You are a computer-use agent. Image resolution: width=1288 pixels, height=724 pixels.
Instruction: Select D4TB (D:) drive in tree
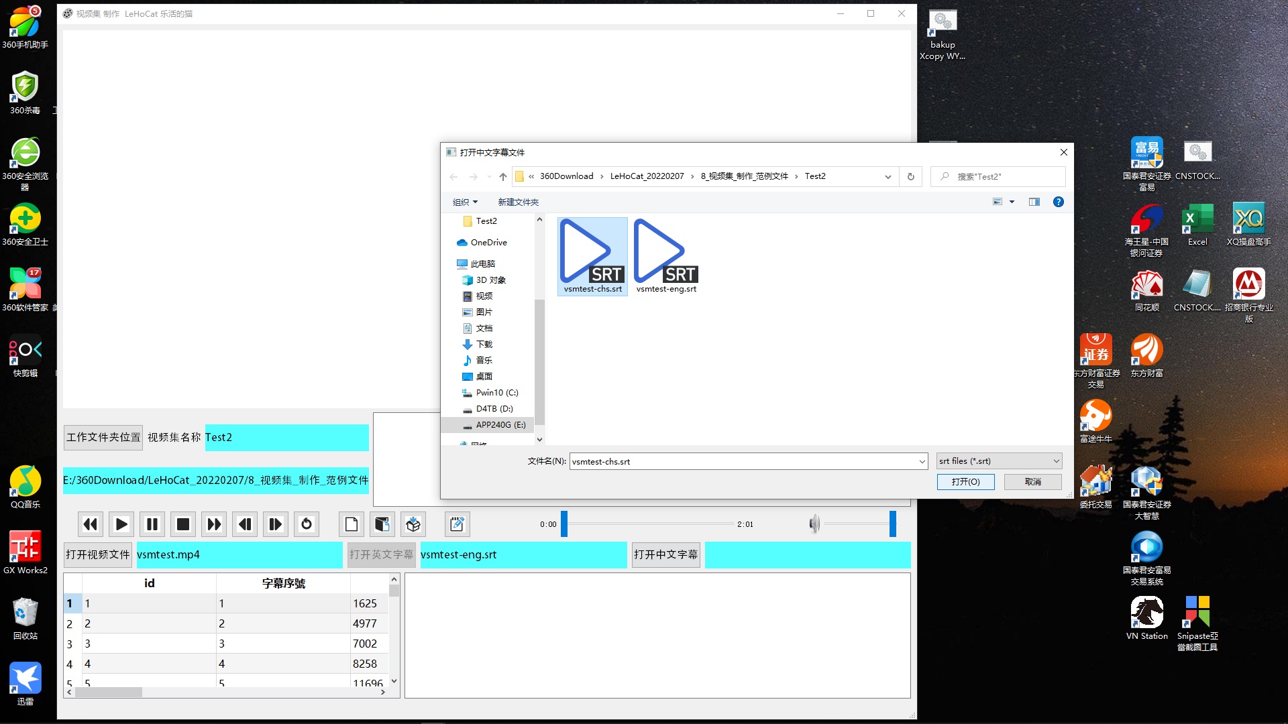494,409
